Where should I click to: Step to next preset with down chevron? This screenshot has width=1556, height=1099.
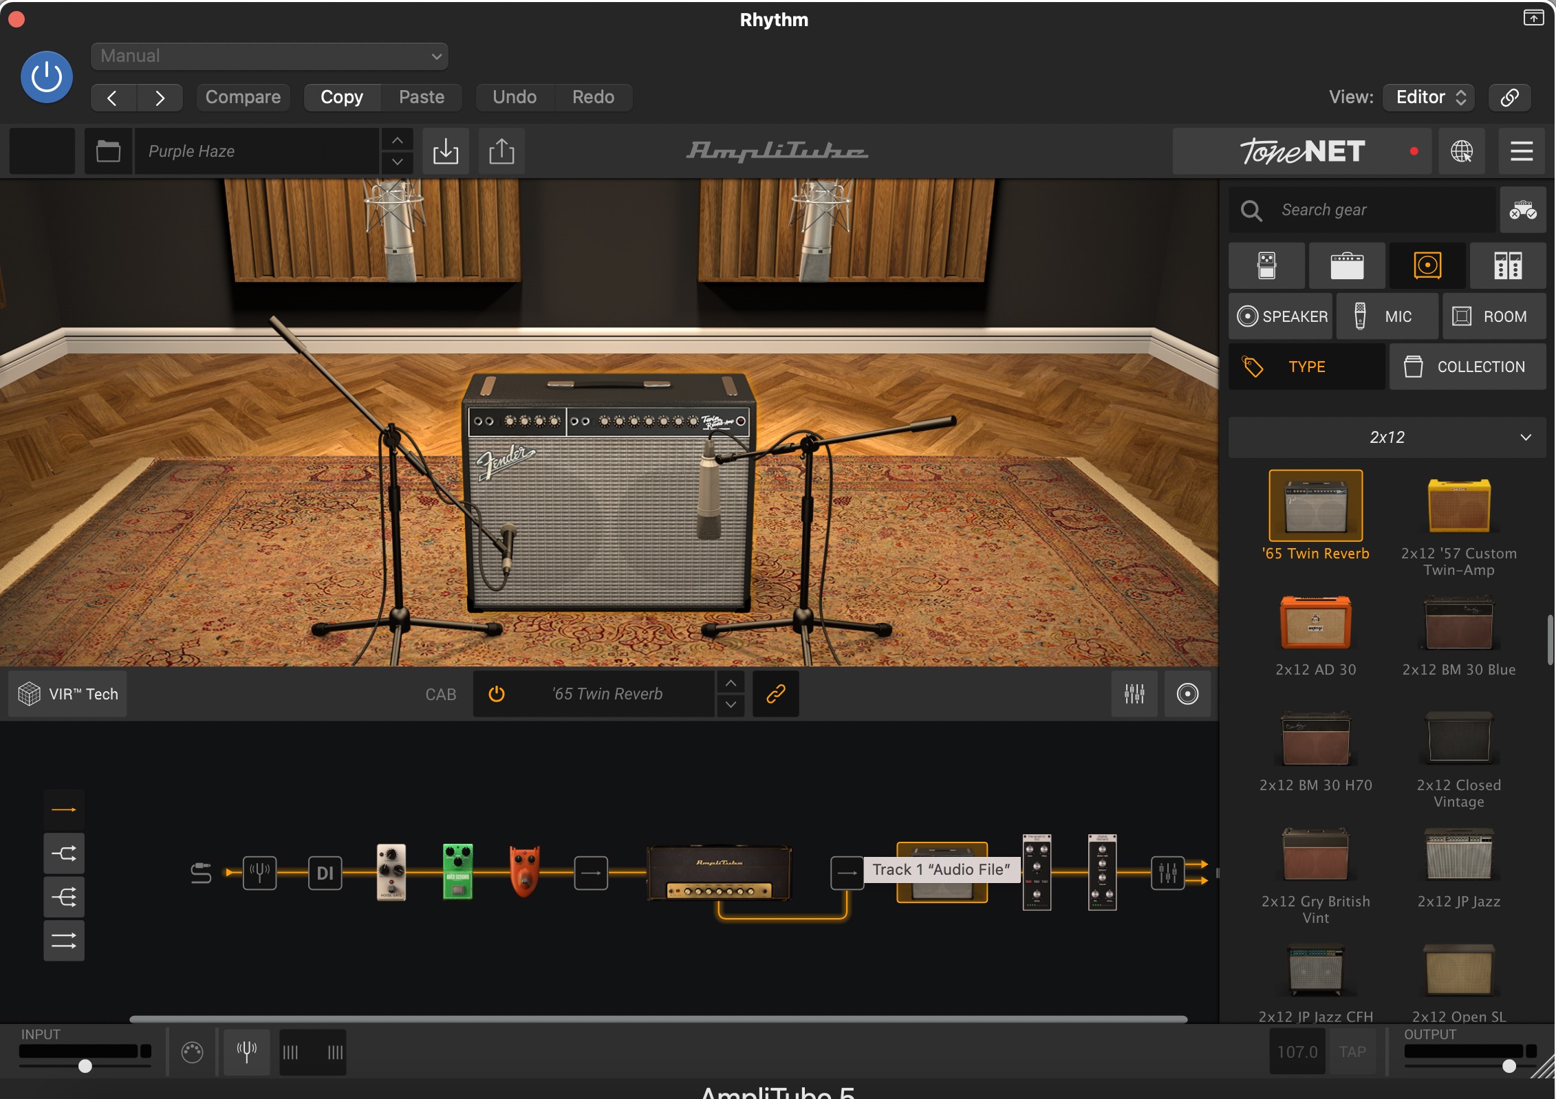tap(398, 162)
